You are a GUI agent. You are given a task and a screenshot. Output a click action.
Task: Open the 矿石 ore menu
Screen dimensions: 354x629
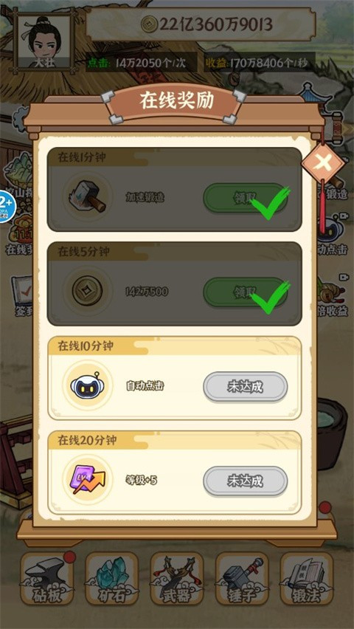tap(112, 579)
